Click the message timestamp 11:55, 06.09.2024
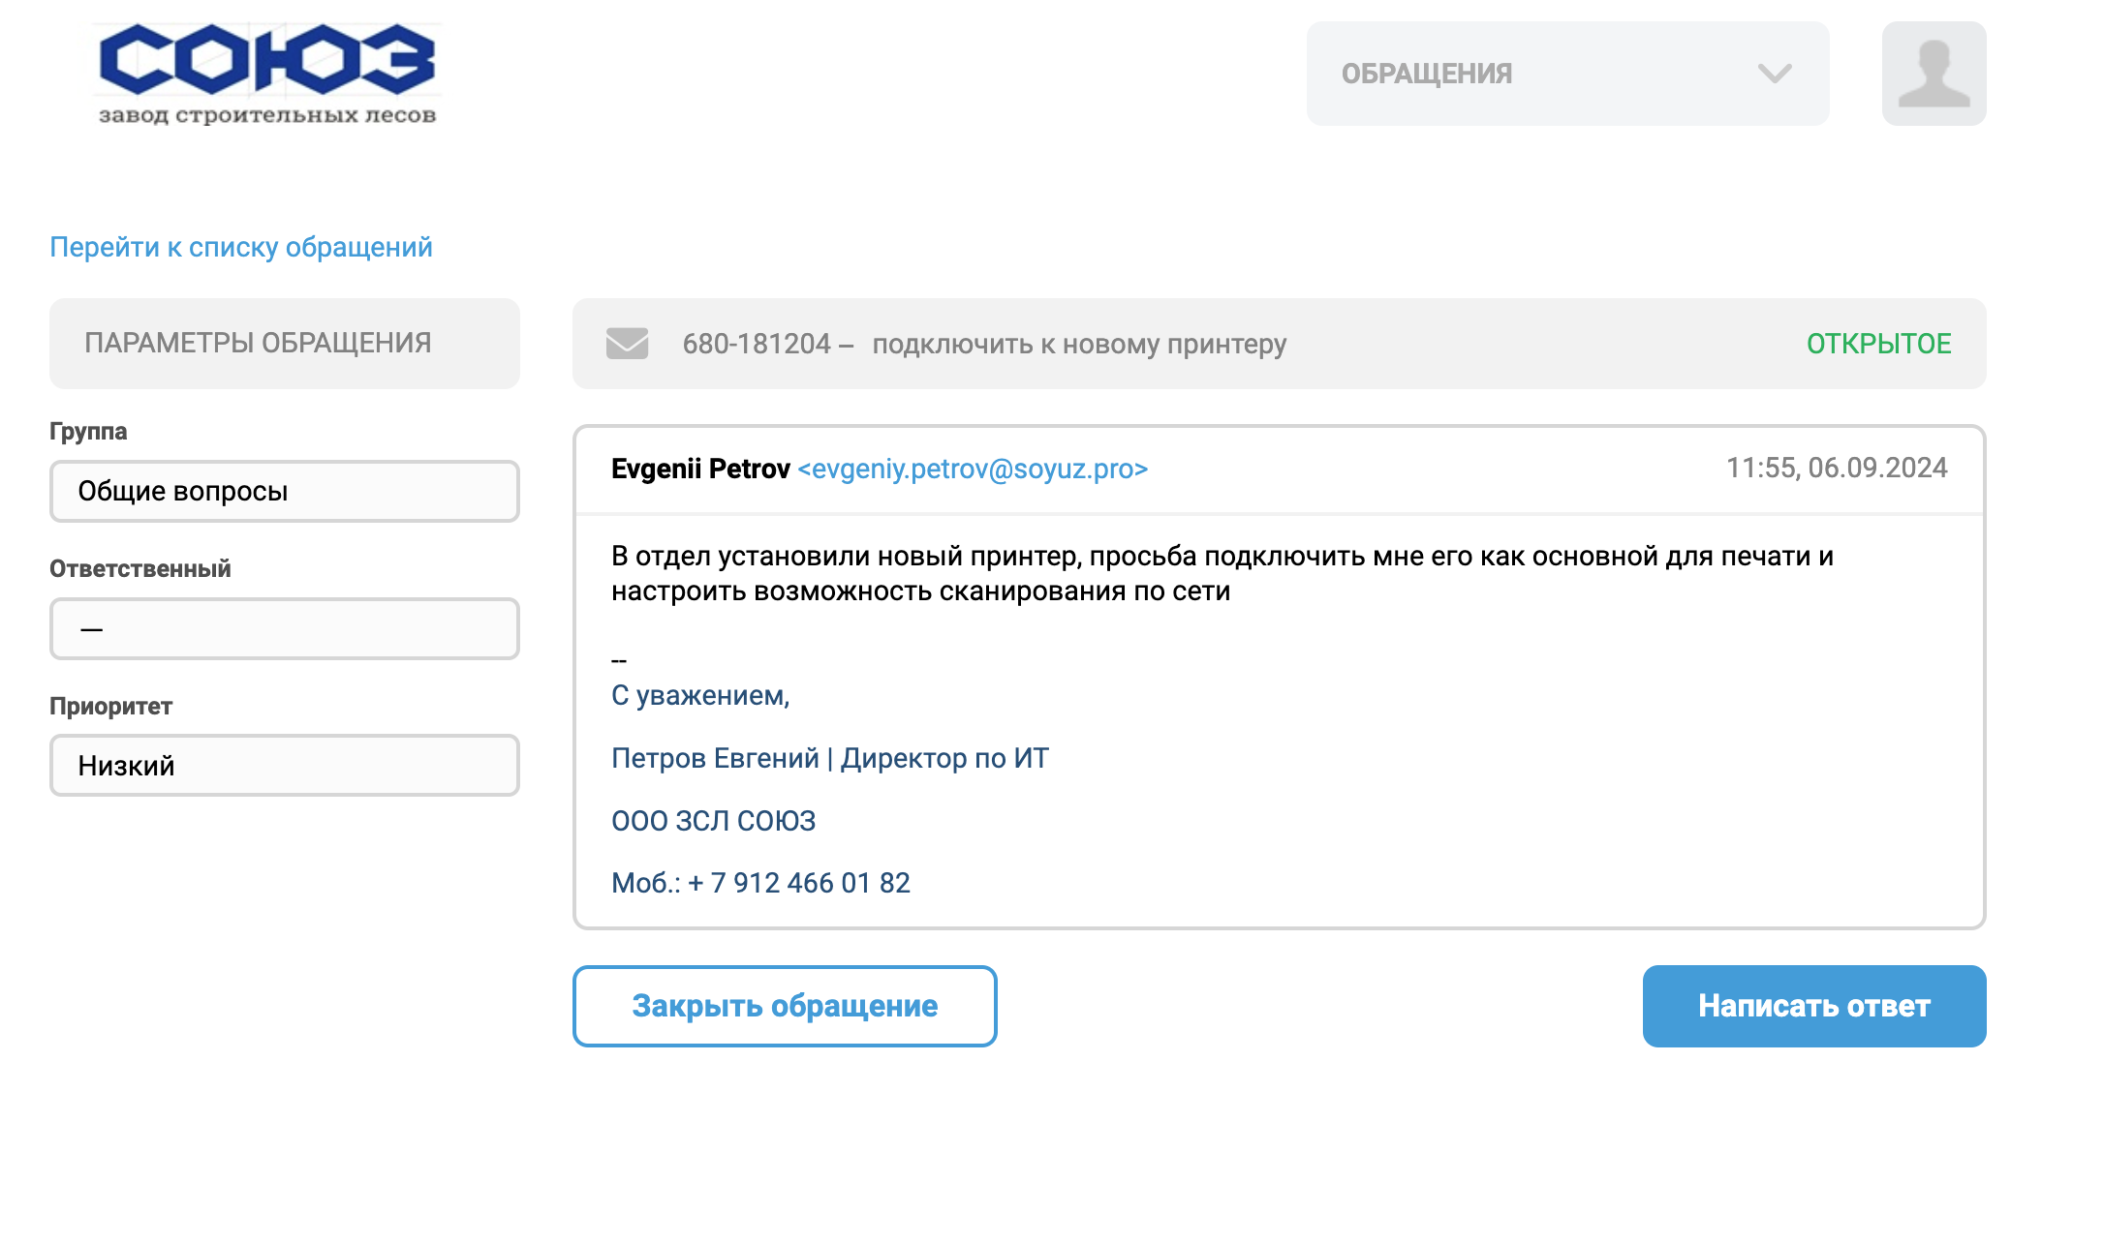Viewport: 2104px width, 1243px height. [x=1836, y=469]
